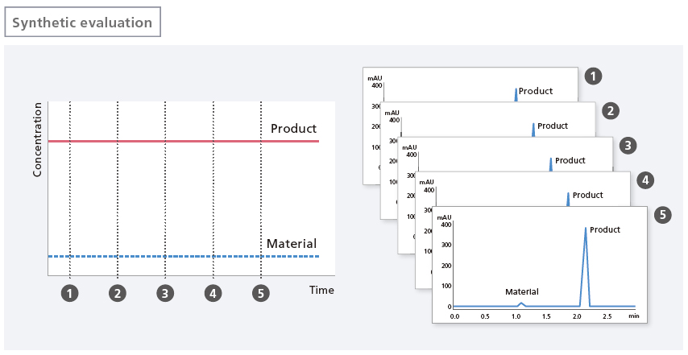The height and width of the screenshot is (355, 688).
Task: Bring chromatogram 1 card to front
Action: [470, 85]
